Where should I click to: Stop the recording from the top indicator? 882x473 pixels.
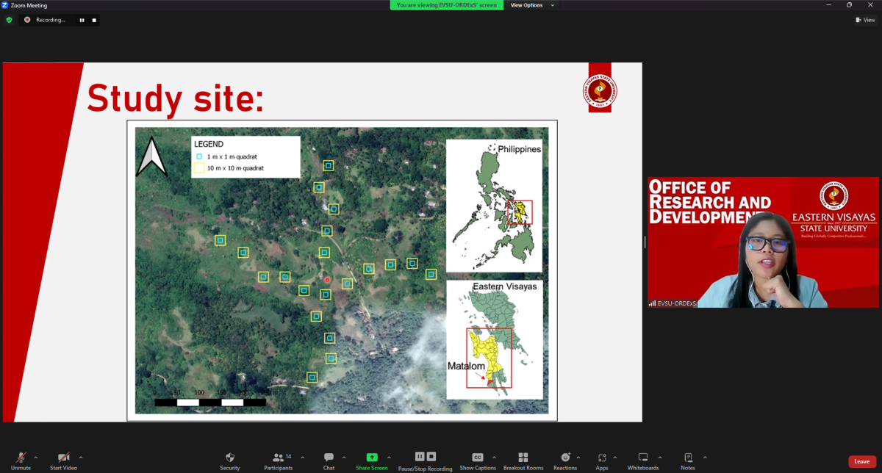94,20
